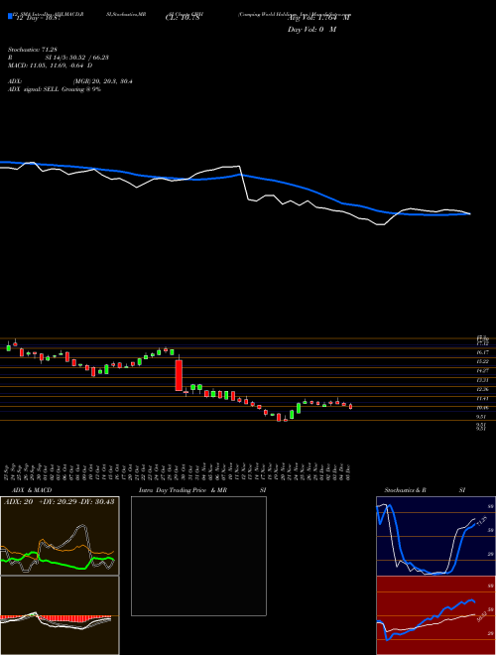
Task: Select 'ADX: 20 +DY: 20.29 -DY: 30.43' header
Action: coord(59,501)
